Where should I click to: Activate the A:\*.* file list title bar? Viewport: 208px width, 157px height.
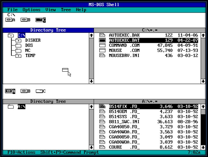click(150, 101)
